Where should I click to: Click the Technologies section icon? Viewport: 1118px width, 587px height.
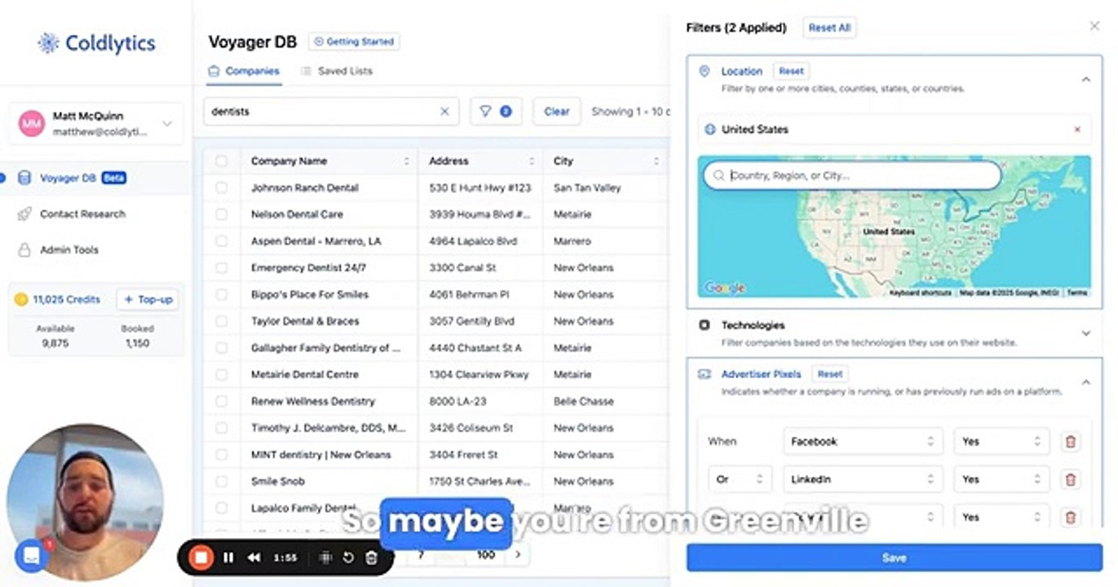[x=705, y=324]
